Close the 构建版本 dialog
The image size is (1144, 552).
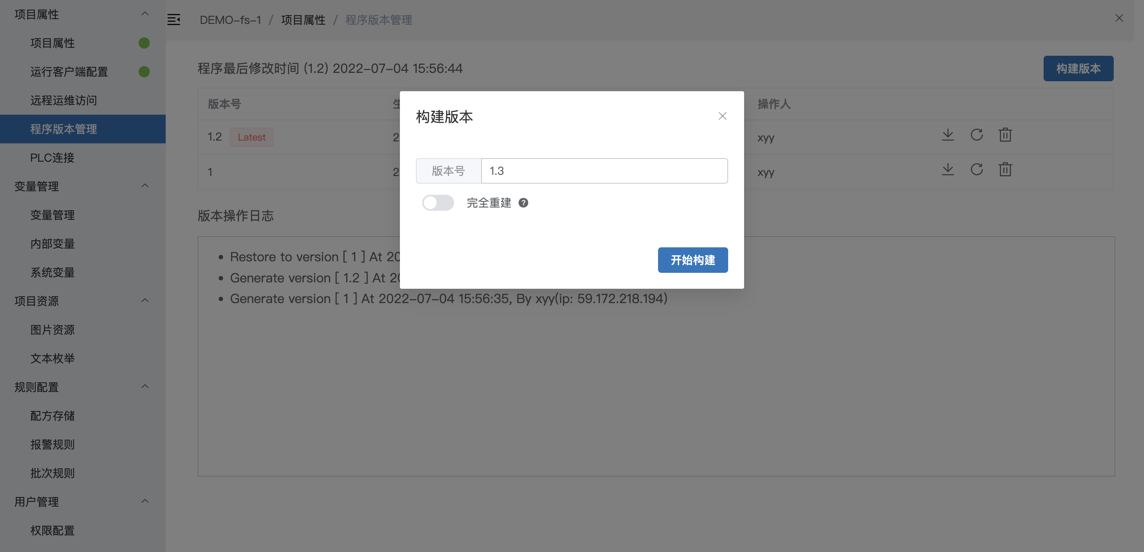(x=722, y=116)
